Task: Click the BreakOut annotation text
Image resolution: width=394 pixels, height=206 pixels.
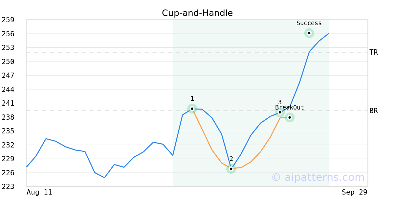Action: pyautogui.click(x=289, y=108)
